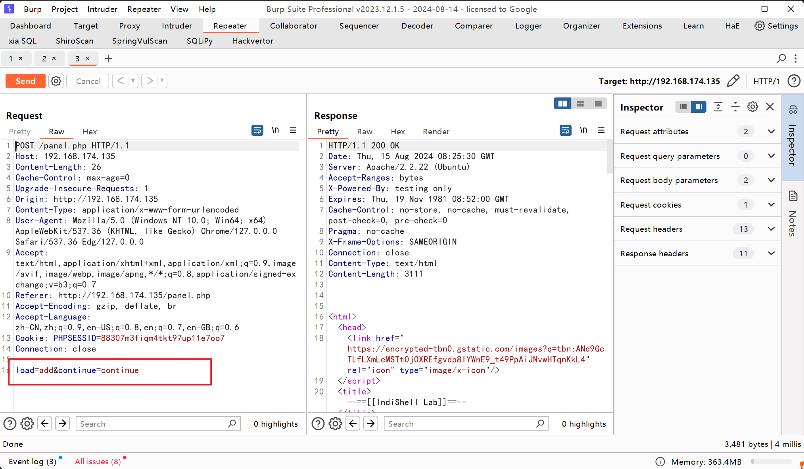Click the orange Send button
Viewport: 804px width, 469px height.
pyautogui.click(x=25, y=81)
